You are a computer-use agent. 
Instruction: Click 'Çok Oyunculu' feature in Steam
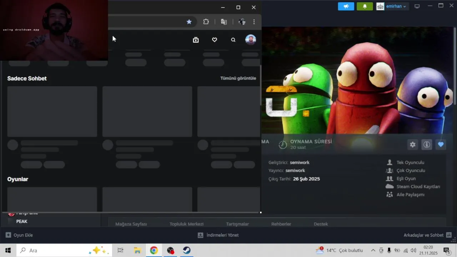411,171
